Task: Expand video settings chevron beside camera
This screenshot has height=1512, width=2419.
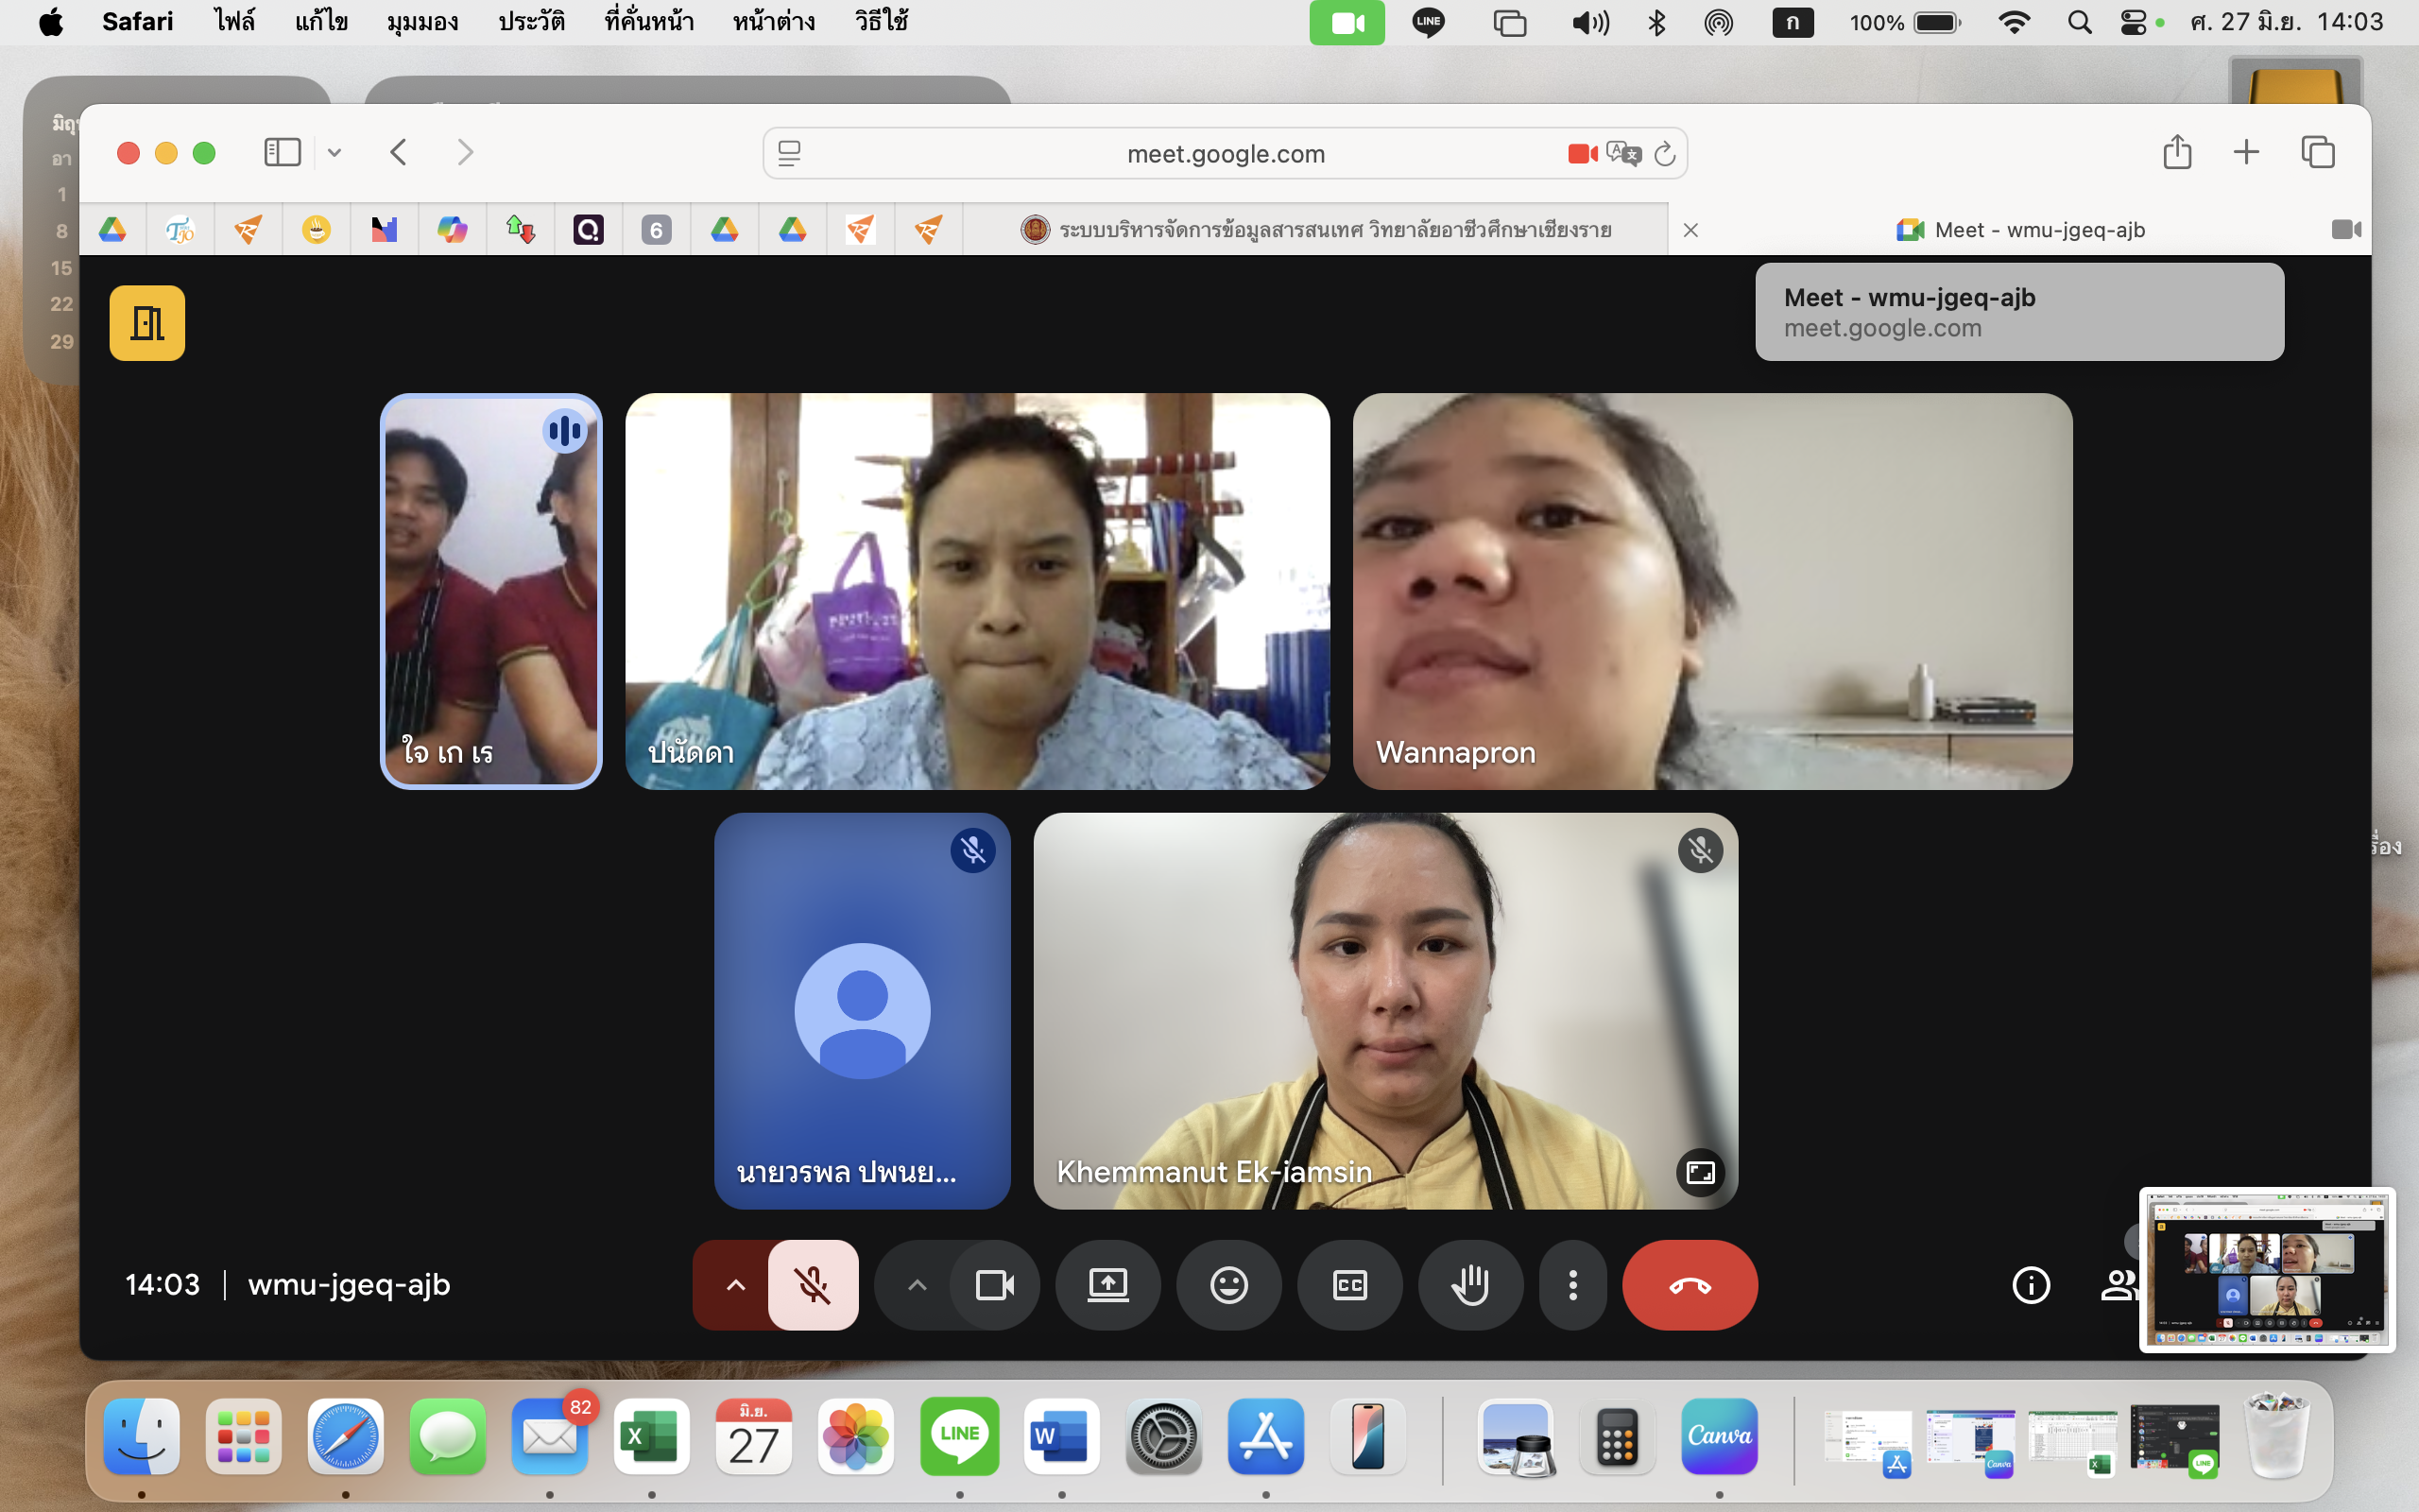Action: (917, 1285)
